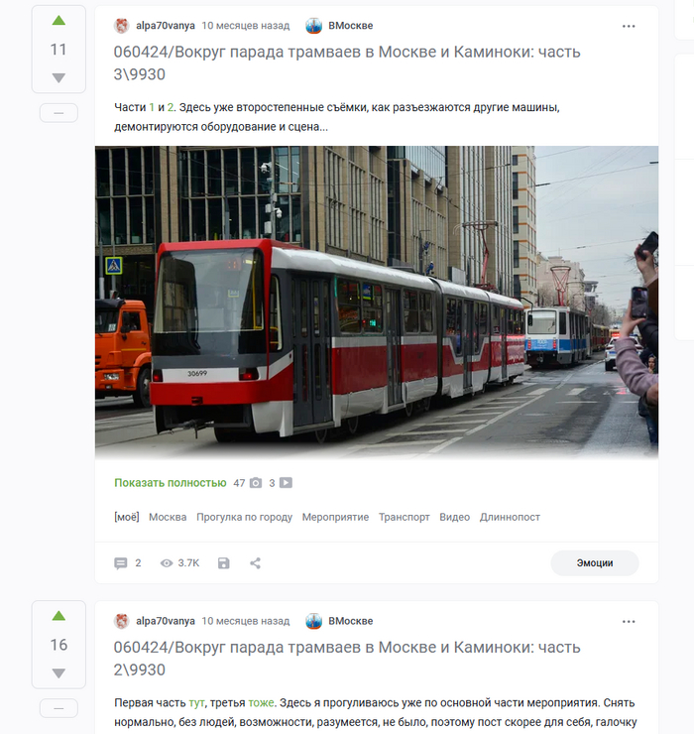Share the part 3 post via share icon
The image size is (694, 734).
255,563
